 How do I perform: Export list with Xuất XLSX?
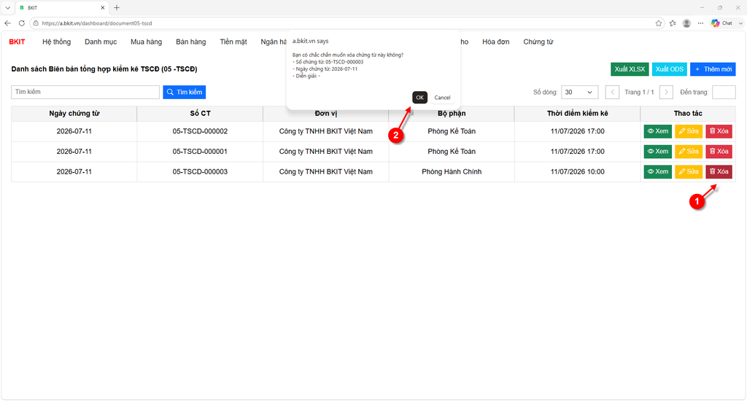630,69
